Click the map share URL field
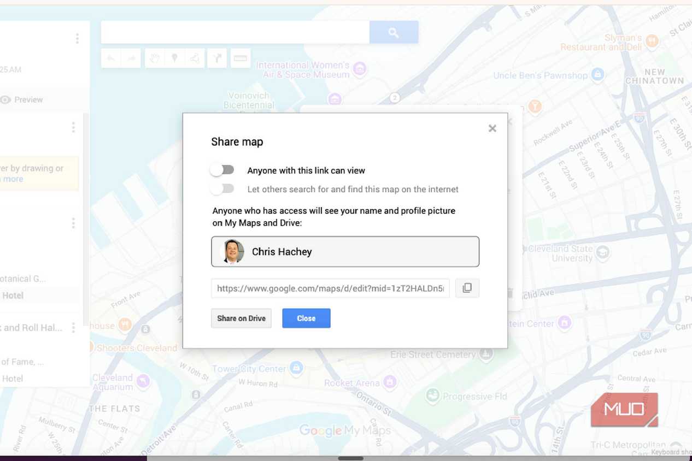This screenshot has width=692, height=461. pyautogui.click(x=330, y=288)
